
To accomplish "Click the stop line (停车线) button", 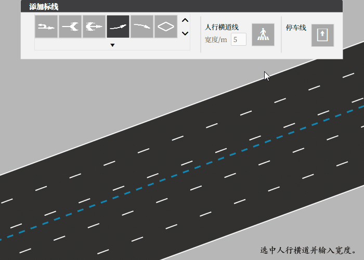I will click(x=322, y=35).
